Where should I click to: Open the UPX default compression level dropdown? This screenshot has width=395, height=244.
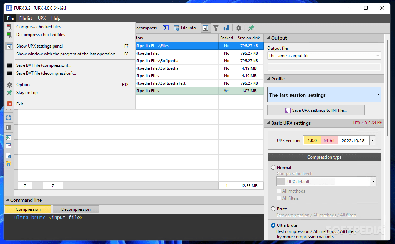(x=326, y=182)
